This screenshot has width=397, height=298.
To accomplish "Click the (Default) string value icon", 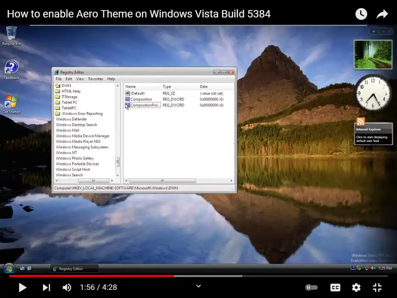I will point(127,93).
